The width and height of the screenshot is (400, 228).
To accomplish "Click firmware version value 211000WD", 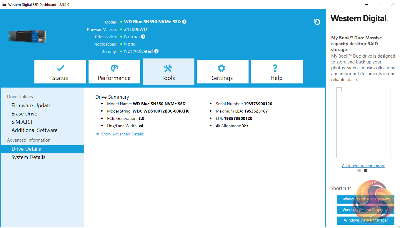I will point(136,29).
